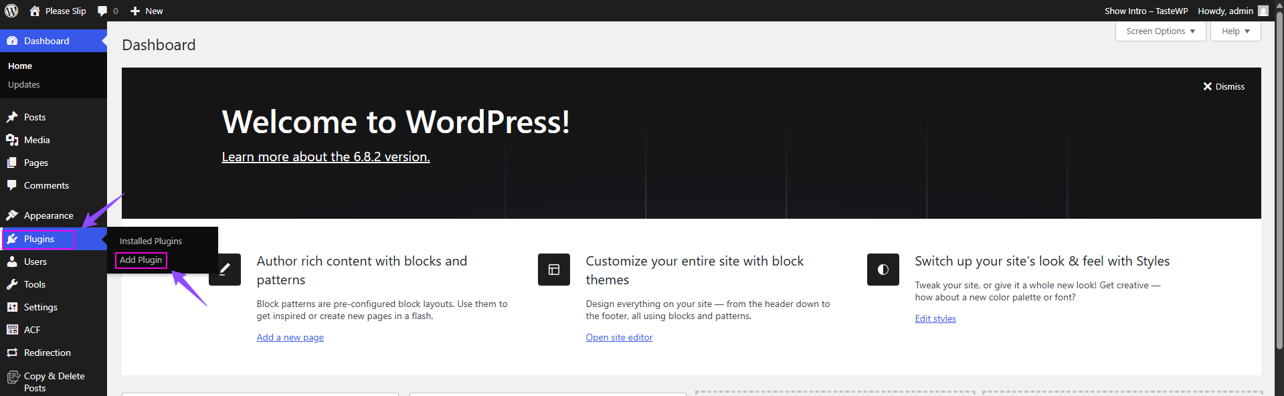1284x396 pixels.
Task: Click the Media icon in sidebar
Action: pos(12,140)
